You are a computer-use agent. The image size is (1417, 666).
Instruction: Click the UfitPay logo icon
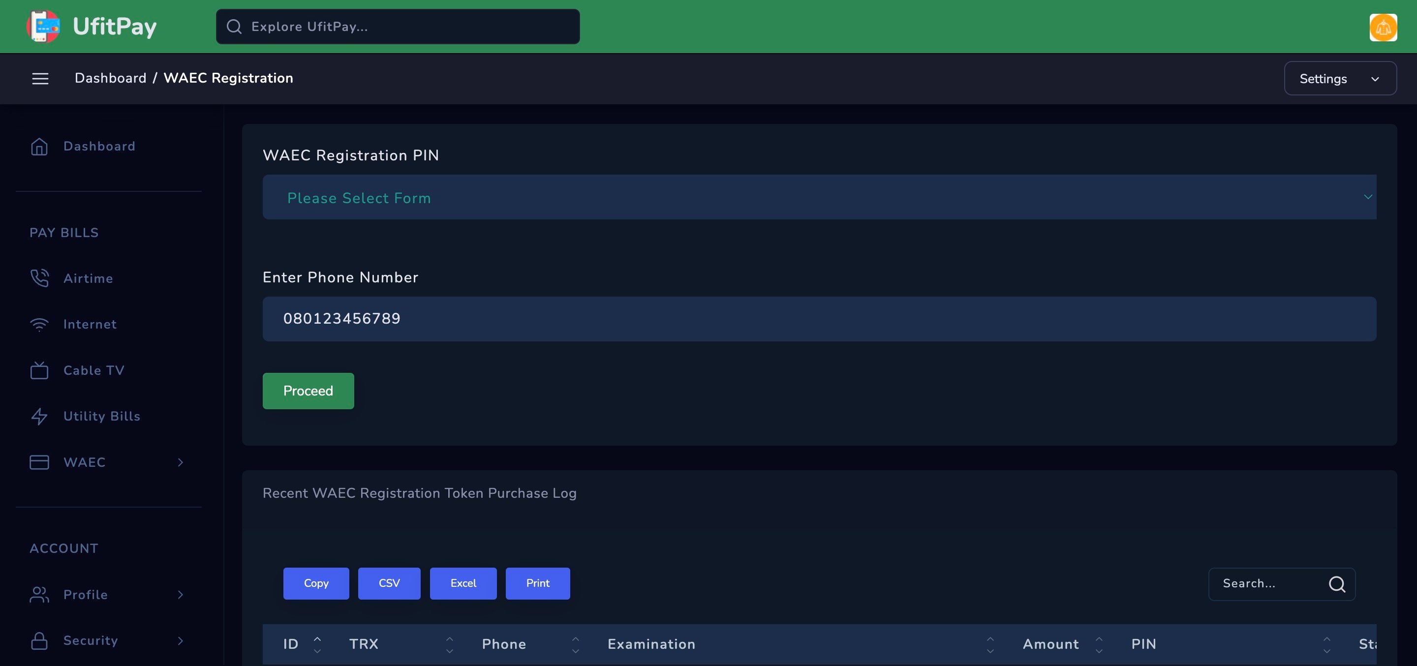pyautogui.click(x=43, y=27)
